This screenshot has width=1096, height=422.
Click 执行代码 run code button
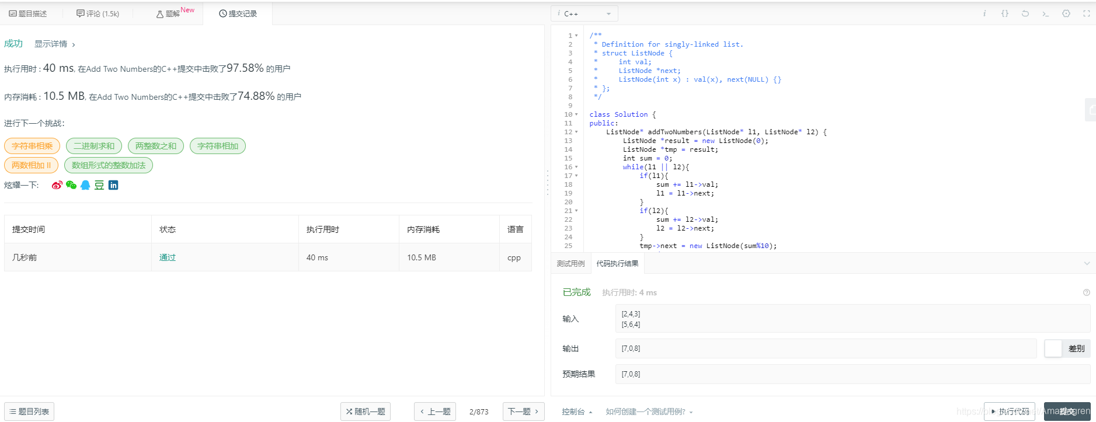1010,411
